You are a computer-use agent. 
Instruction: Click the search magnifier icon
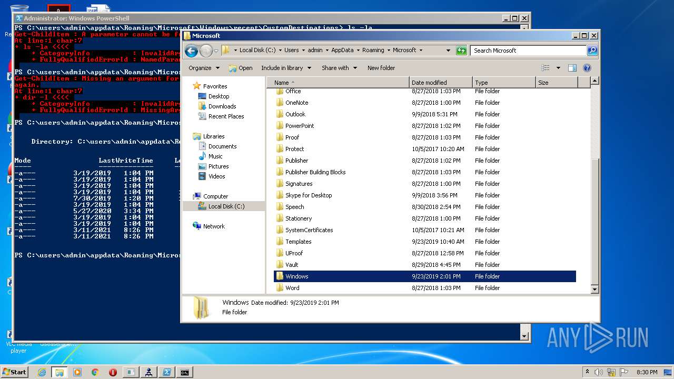point(592,51)
